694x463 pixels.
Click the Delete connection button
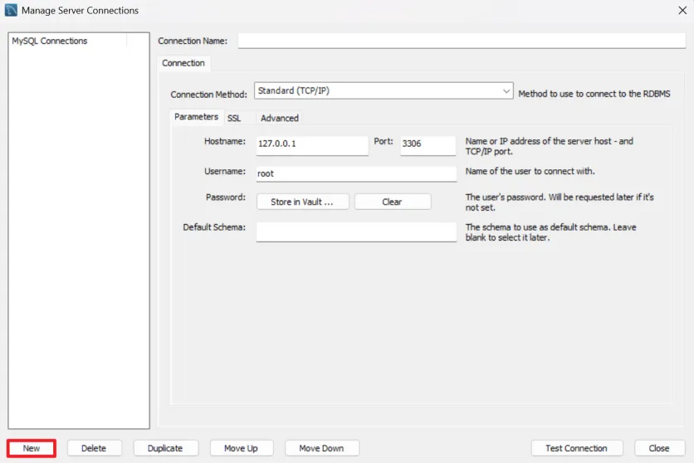tap(94, 448)
